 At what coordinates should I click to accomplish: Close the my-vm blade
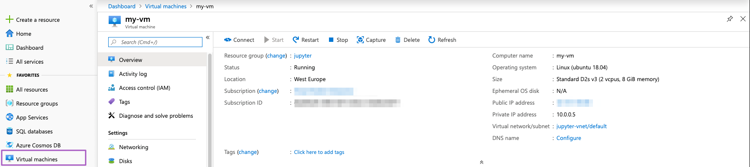(x=743, y=19)
